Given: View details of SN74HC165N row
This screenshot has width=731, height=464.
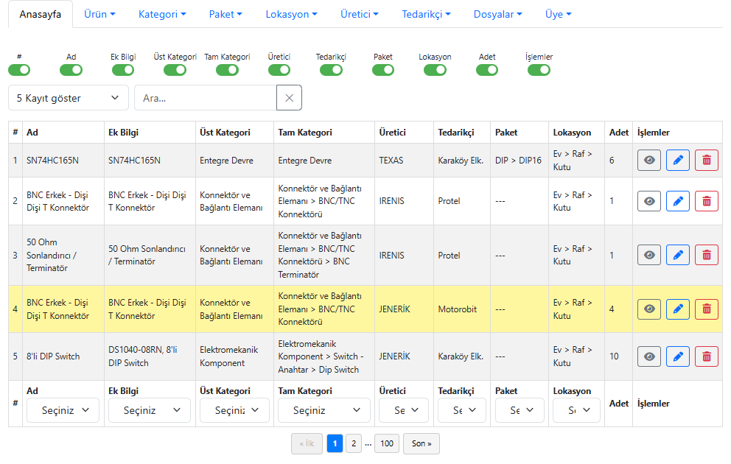Looking at the screenshot, I should [x=649, y=161].
